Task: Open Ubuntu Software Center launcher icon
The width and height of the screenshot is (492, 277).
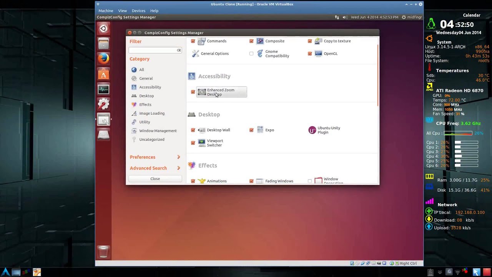Action: pos(103,74)
